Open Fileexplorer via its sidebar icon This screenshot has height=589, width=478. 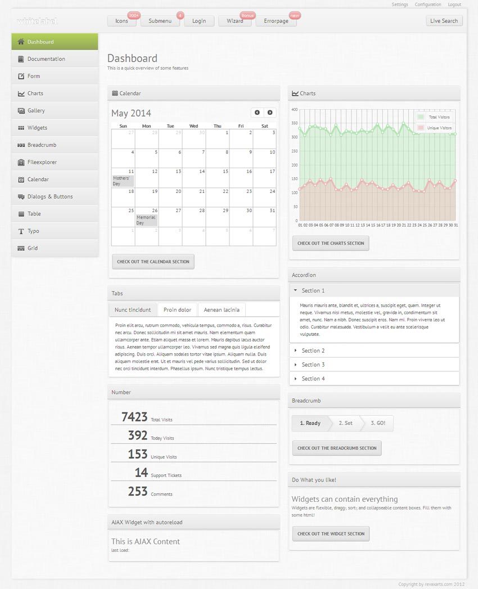[x=21, y=162]
